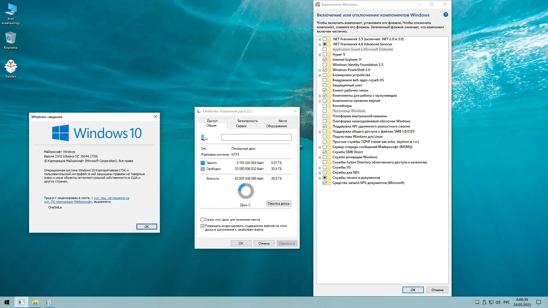Uncheck Internet Explorer 11 component
Viewport: 548px width, 308px height.
[325, 60]
